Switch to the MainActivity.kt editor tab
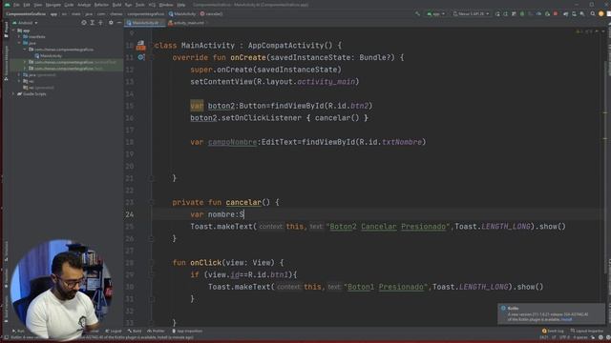 click(x=144, y=23)
